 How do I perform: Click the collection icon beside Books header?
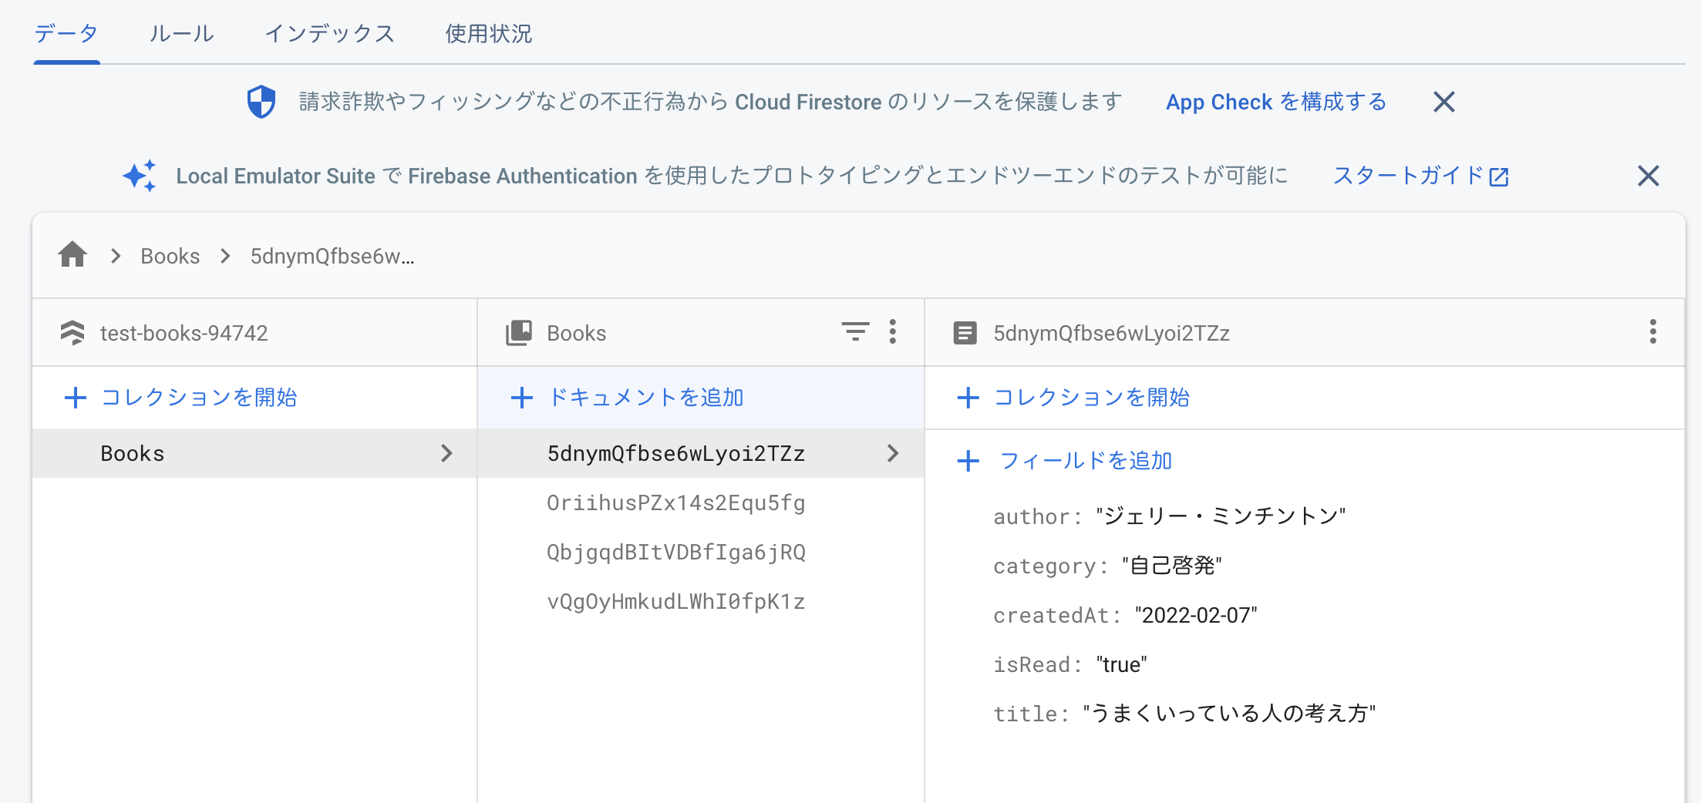pyautogui.click(x=519, y=333)
